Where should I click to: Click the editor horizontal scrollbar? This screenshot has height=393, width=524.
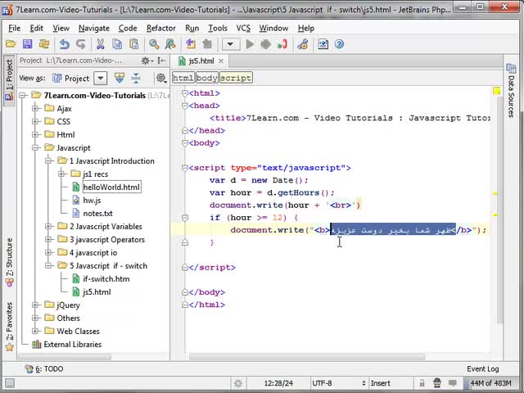[307, 357]
